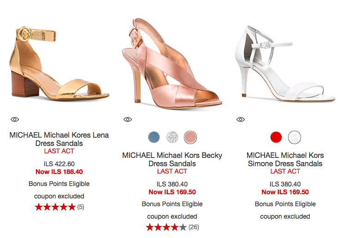Open MICHAEL Michael Kors Becky Dress Sandals link

click(x=172, y=159)
